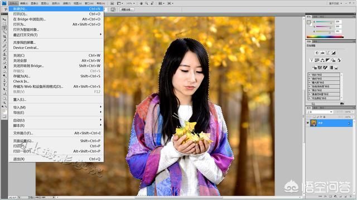Choose 在 Bridge 中浏览(B)... menu item
Viewport: 357px width, 200px height.
click(x=56, y=19)
